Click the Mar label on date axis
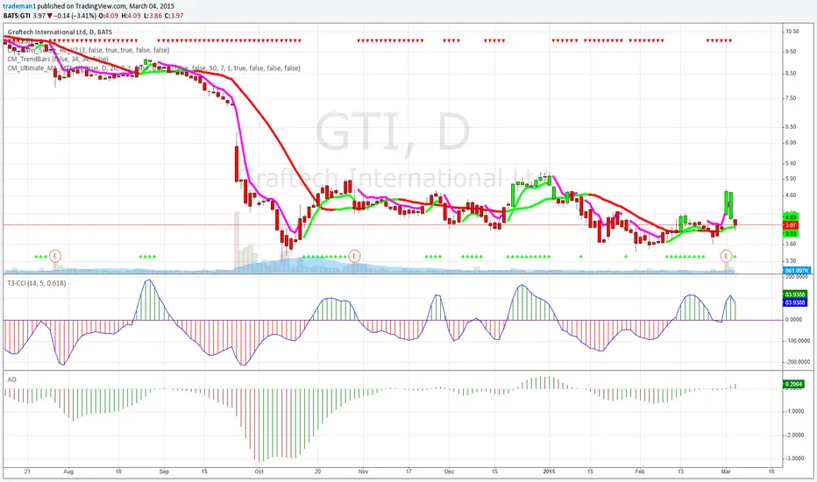 (726, 471)
